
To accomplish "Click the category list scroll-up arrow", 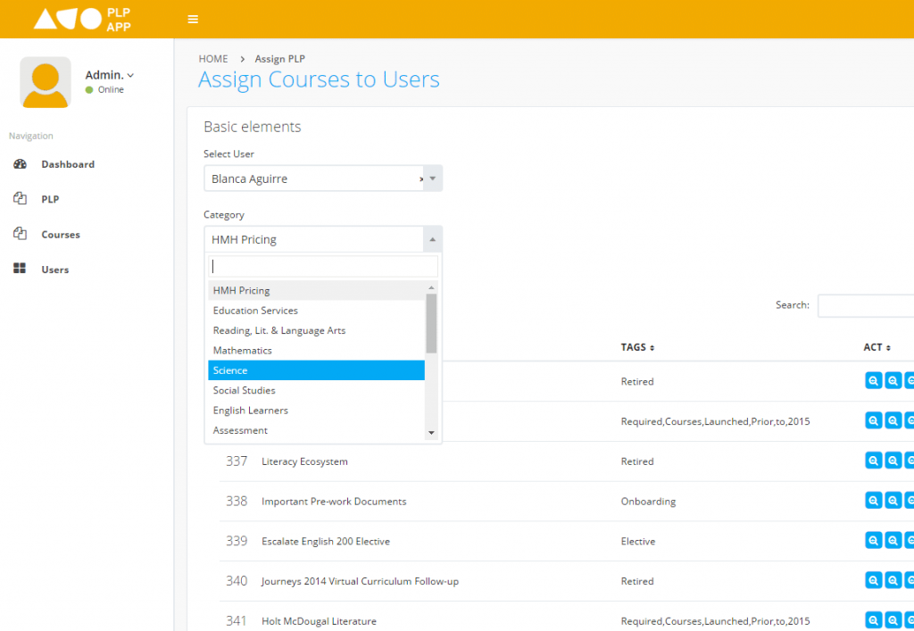I will (431, 287).
